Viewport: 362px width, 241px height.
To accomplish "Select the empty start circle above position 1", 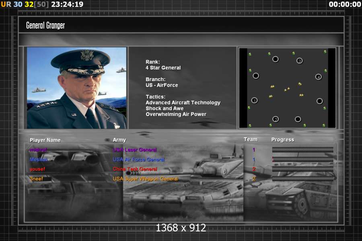I will tap(256, 76).
